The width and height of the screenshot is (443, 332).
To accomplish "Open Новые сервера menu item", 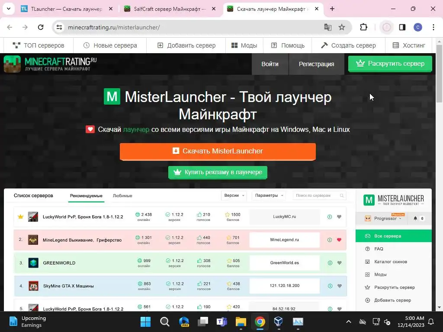I will (x=110, y=45).
